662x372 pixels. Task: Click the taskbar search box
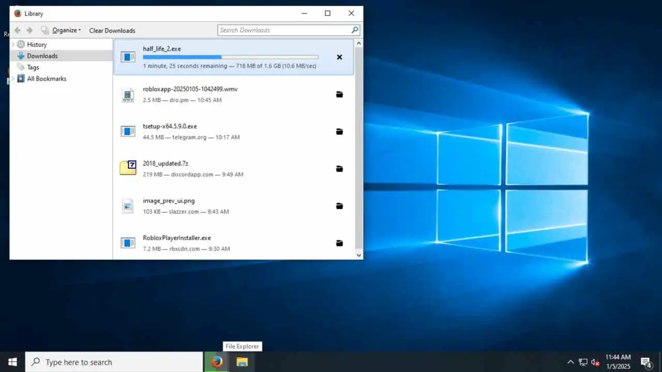pyautogui.click(x=114, y=362)
